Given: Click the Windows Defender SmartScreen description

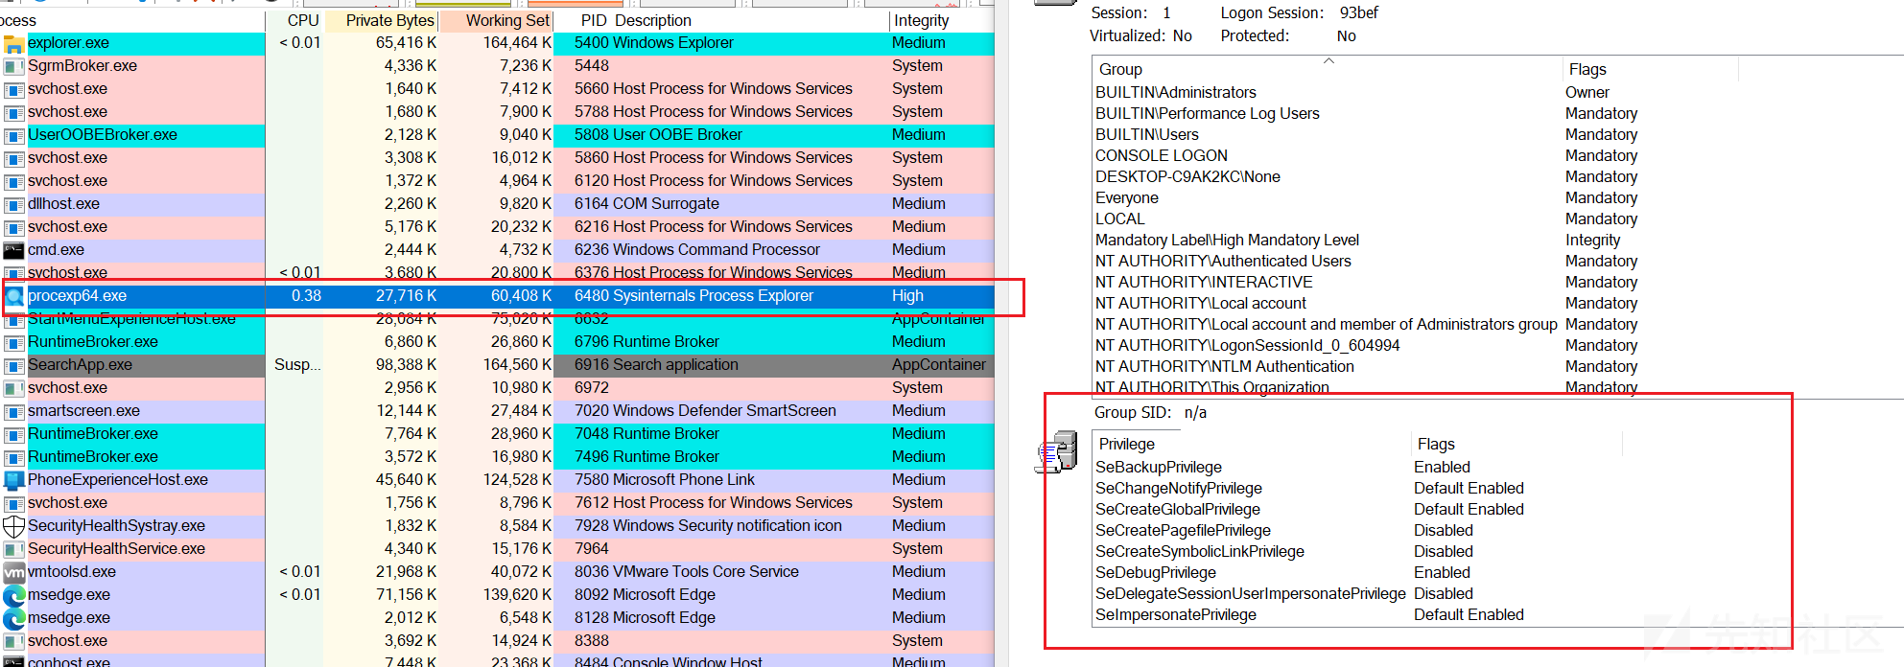Looking at the screenshot, I should [724, 411].
